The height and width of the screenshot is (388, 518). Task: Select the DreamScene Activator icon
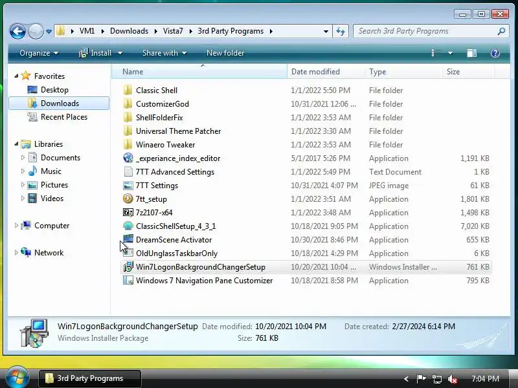[x=128, y=239]
